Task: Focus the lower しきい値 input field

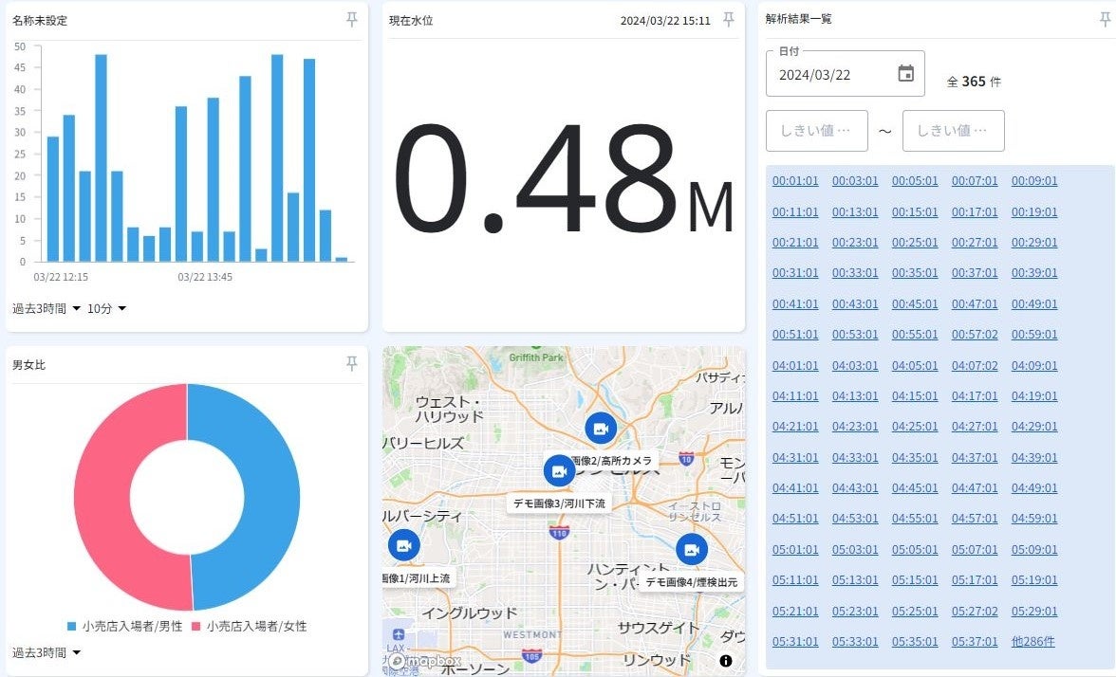Action: [817, 131]
